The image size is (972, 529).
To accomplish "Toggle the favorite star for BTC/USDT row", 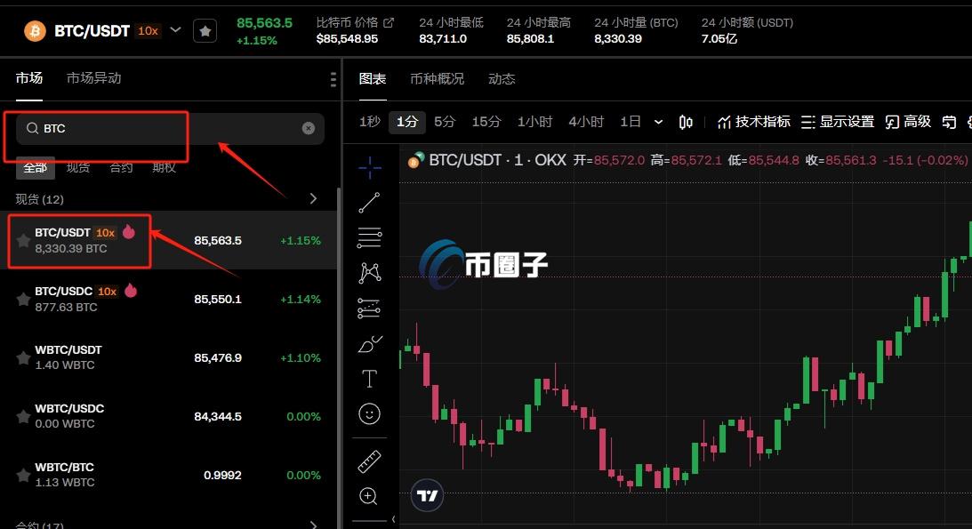I will click(23, 240).
